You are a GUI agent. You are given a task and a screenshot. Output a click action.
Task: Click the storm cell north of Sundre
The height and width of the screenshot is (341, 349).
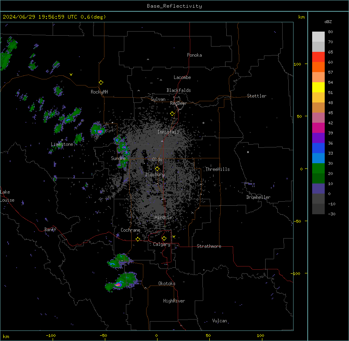122,151
